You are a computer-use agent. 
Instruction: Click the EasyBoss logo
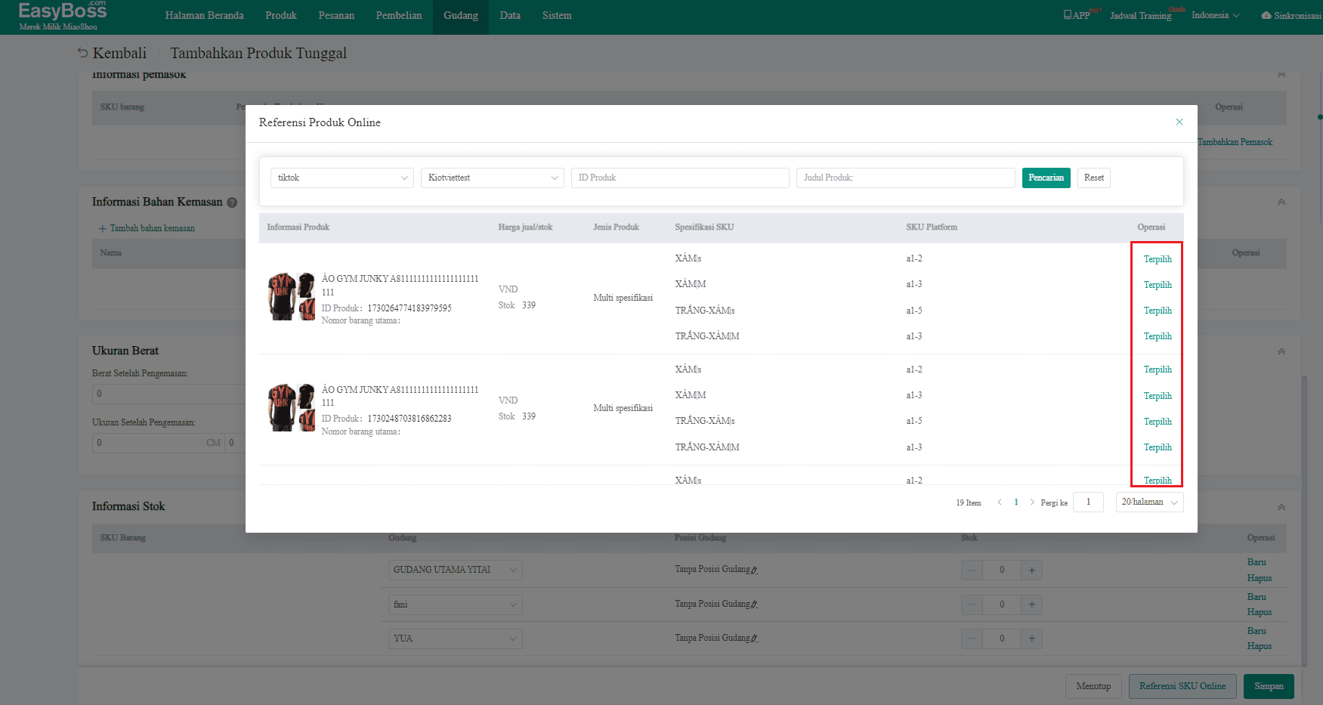[63, 15]
